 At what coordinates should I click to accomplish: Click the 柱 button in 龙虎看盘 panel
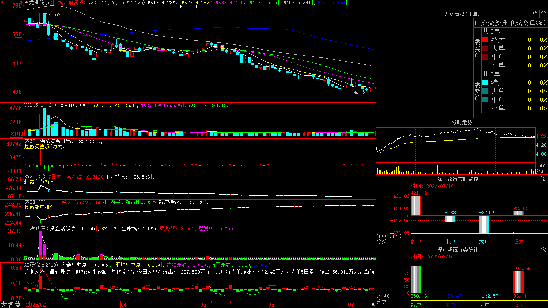[x=535, y=14]
